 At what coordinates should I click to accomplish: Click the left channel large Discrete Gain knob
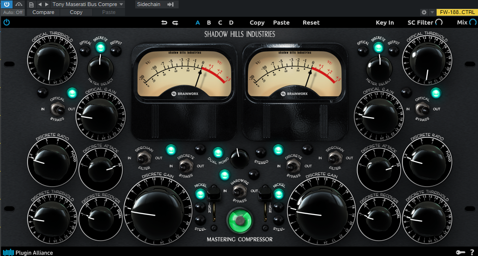coord(158,211)
